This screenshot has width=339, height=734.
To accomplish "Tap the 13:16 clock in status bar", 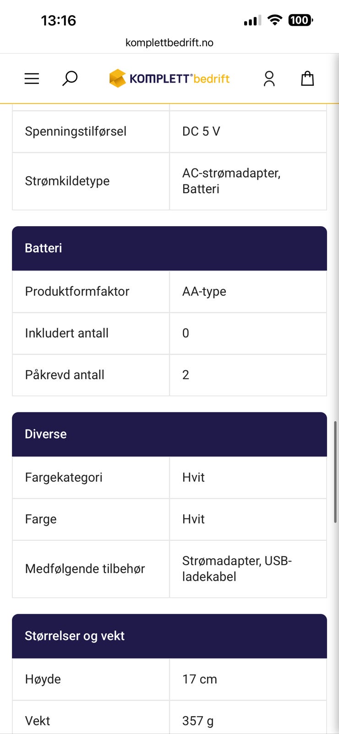I will [58, 20].
